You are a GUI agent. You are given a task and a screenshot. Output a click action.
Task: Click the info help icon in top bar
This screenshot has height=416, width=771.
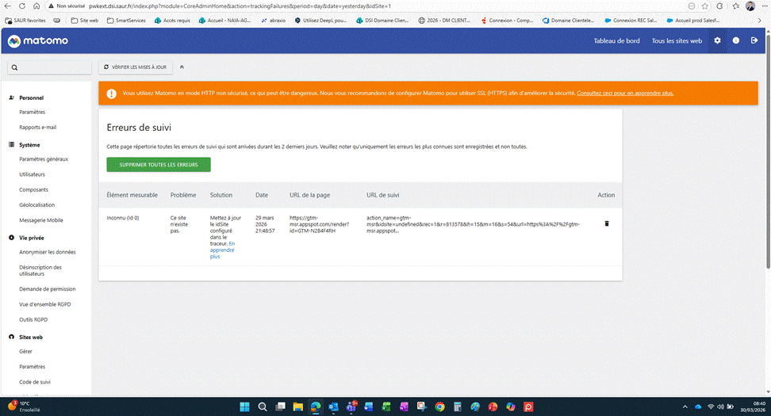pos(736,40)
